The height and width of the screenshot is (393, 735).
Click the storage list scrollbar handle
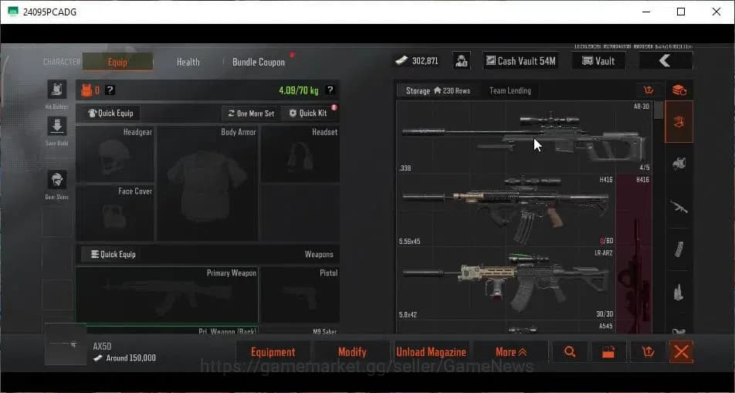pos(658,110)
